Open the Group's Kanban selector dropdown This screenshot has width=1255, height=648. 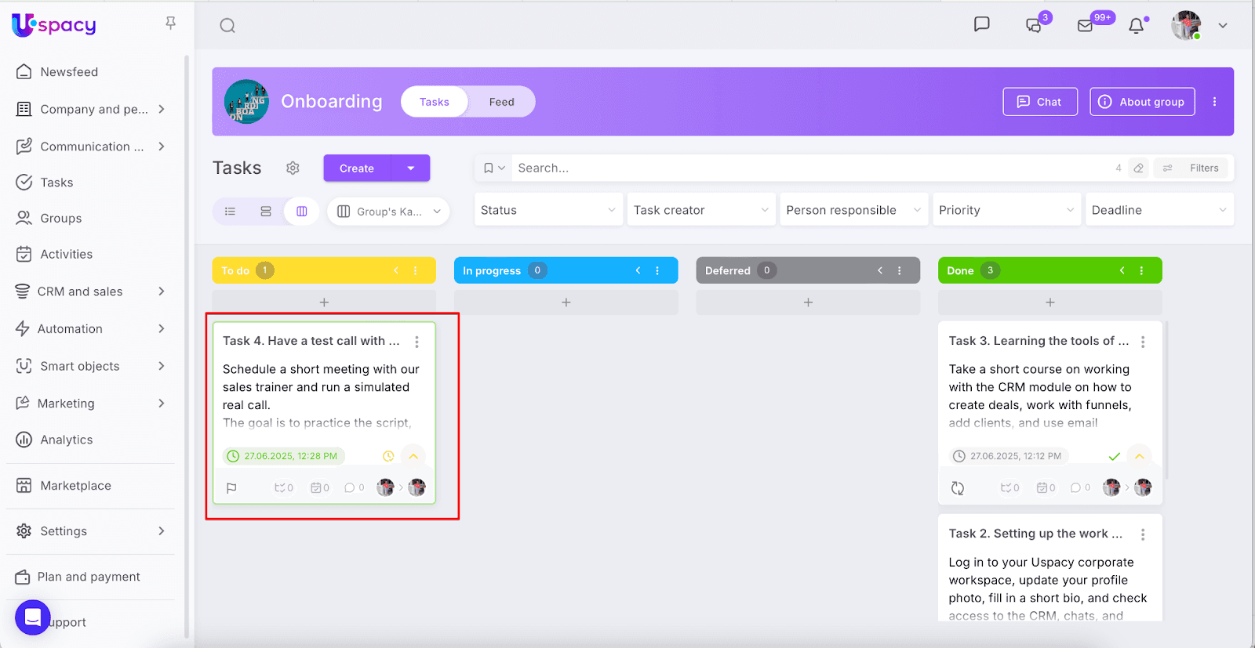[389, 212]
